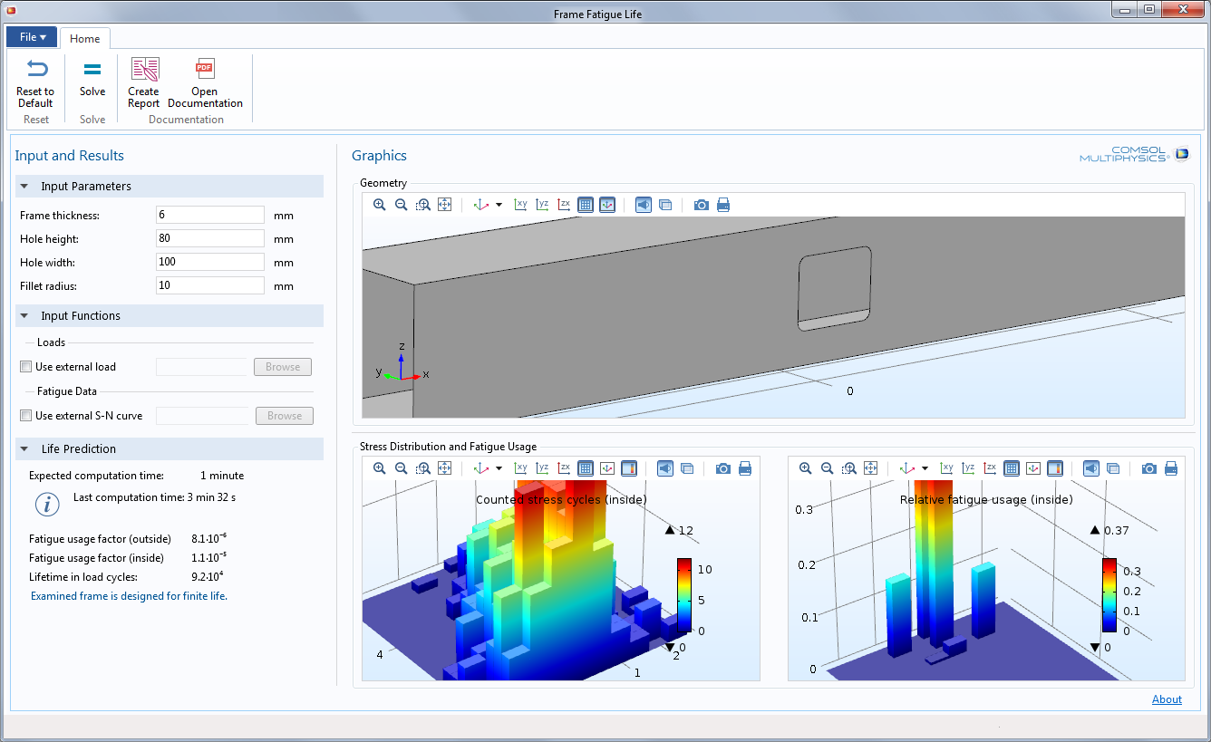Click the info icon beside Last computation time
Image resolution: width=1211 pixels, height=742 pixels.
tap(47, 506)
